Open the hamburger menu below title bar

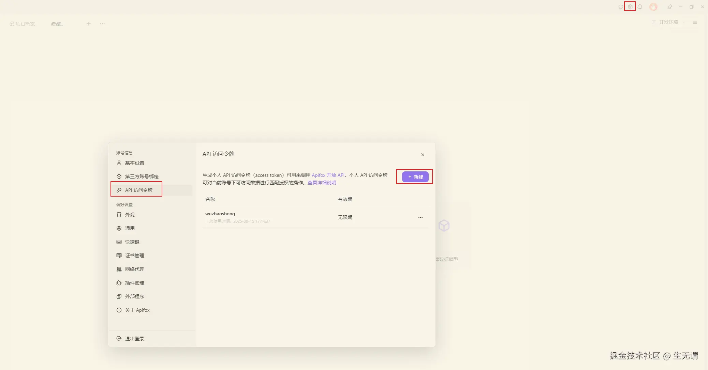[x=695, y=22]
